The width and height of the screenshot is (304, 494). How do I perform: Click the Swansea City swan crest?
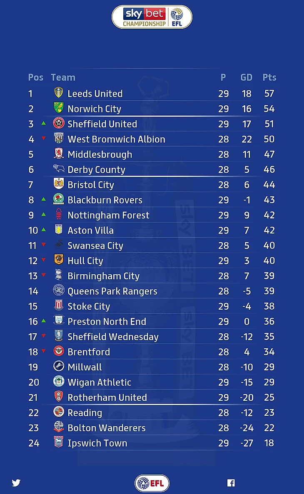tap(59, 245)
